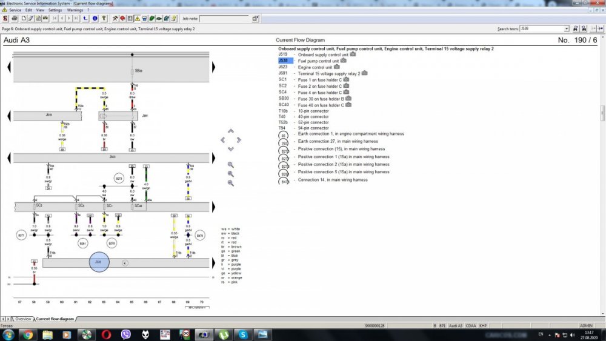Click the job note save icon

click(x=255, y=18)
